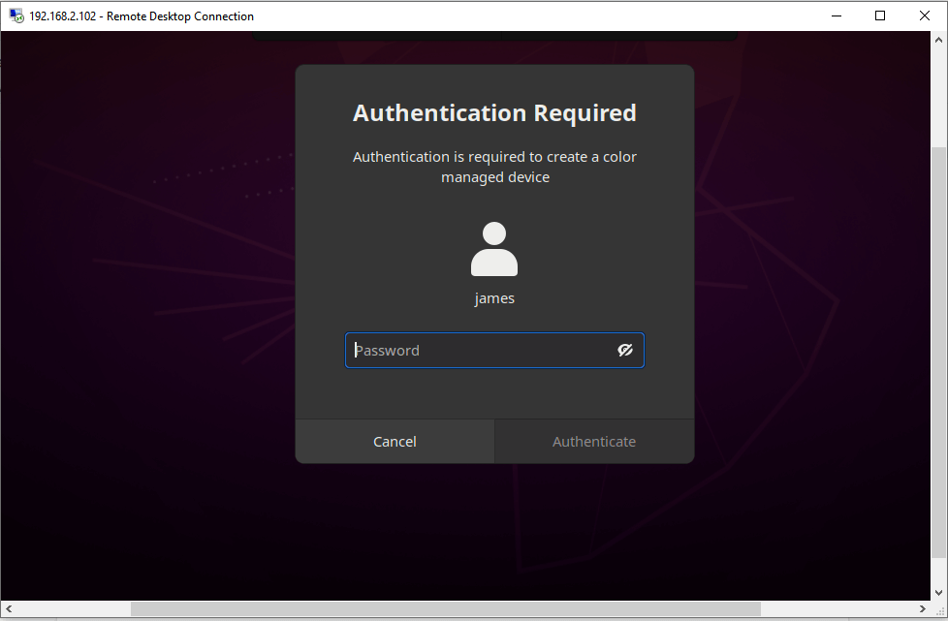Maximize the Remote Desktop Connection window

(x=880, y=16)
